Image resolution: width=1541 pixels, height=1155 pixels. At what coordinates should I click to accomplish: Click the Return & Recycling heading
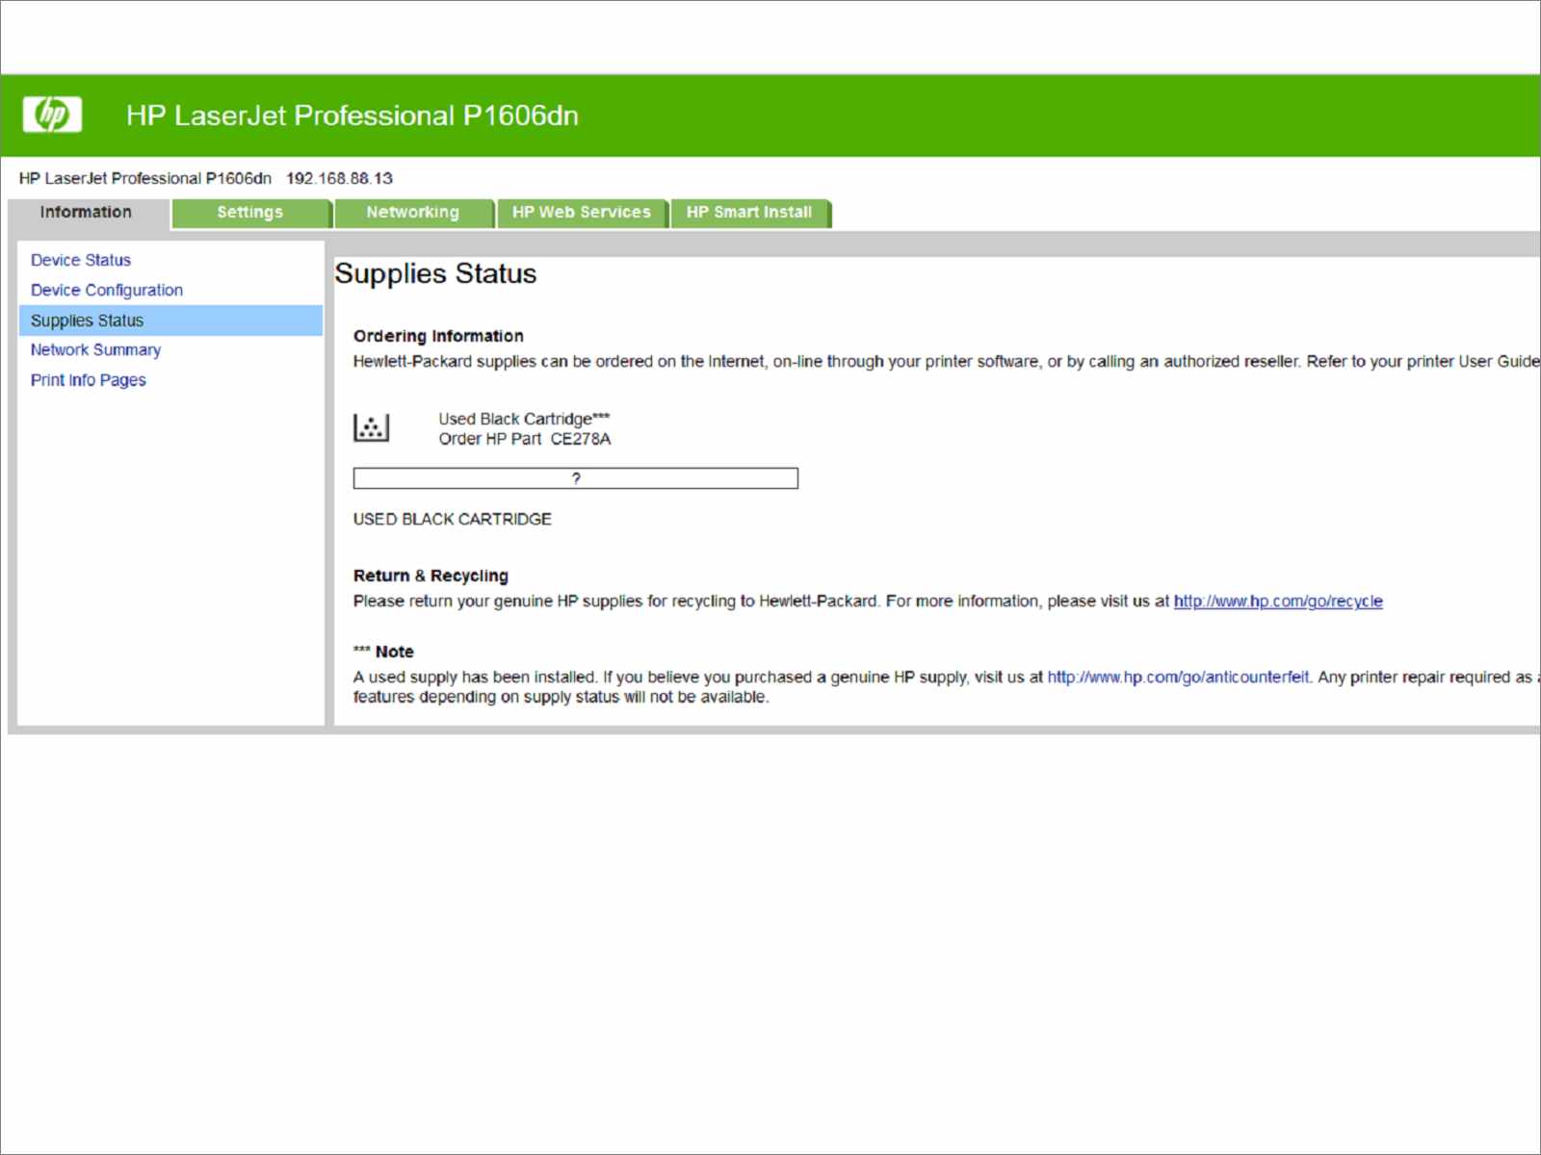click(x=431, y=576)
